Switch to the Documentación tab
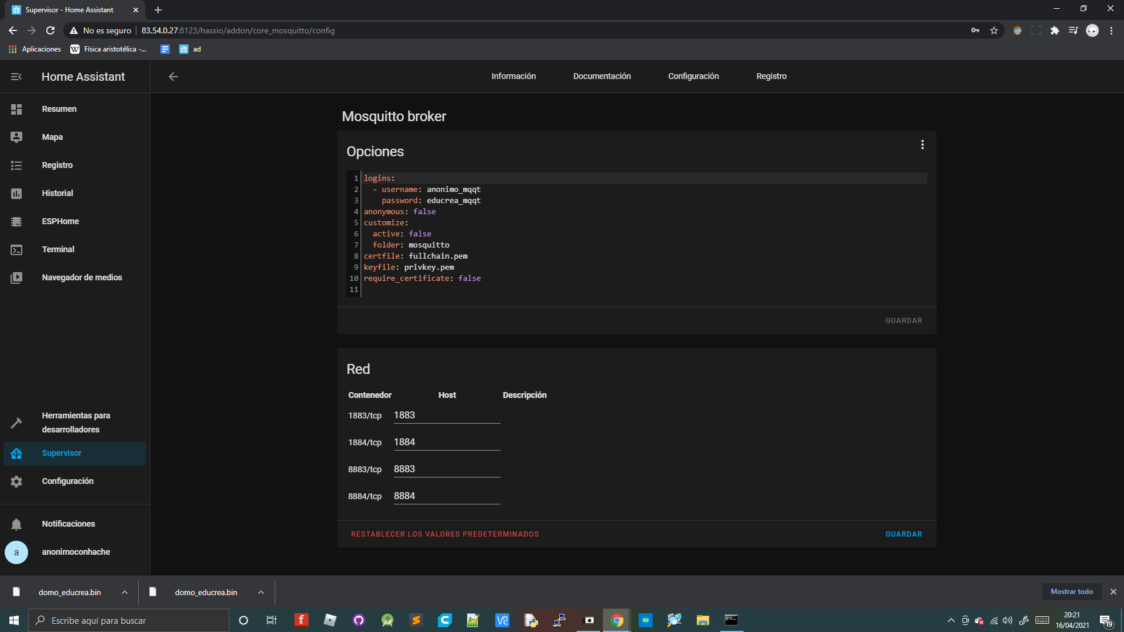Screen dimensions: 1124x632 (x=602, y=77)
